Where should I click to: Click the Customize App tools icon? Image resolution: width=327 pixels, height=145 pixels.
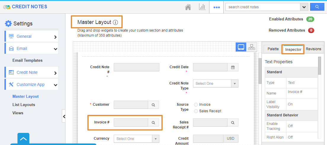[11, 84]
